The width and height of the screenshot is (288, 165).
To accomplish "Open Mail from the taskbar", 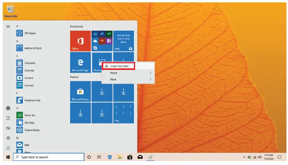I will (140, 157).
